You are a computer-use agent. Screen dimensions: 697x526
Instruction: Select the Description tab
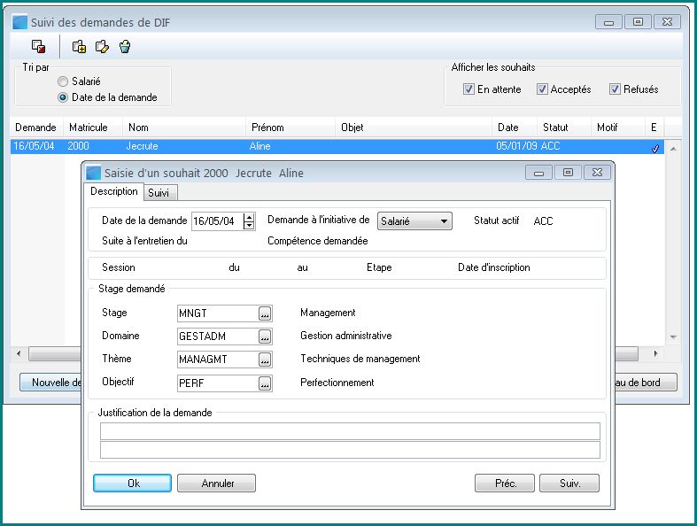pos(113,191)
